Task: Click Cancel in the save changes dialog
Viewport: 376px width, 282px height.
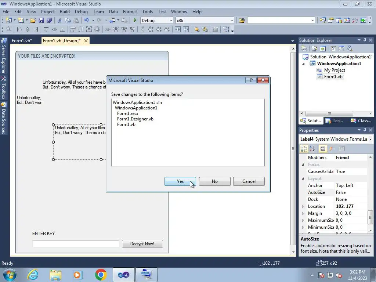Action: click(249, 181)
